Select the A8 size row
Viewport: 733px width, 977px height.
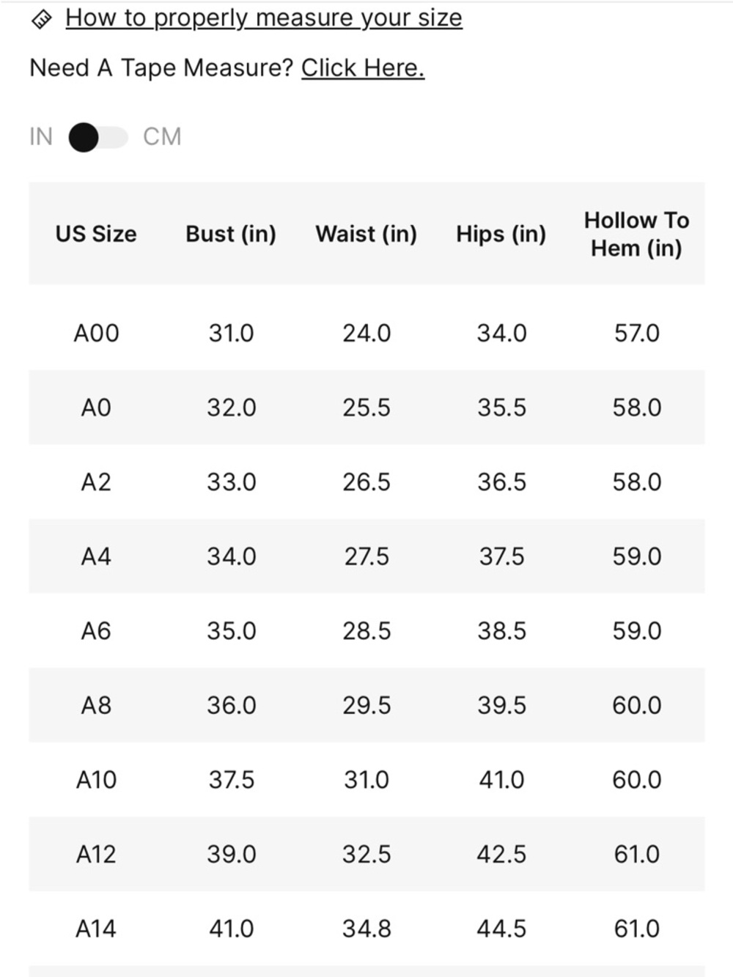pos(366,705)
